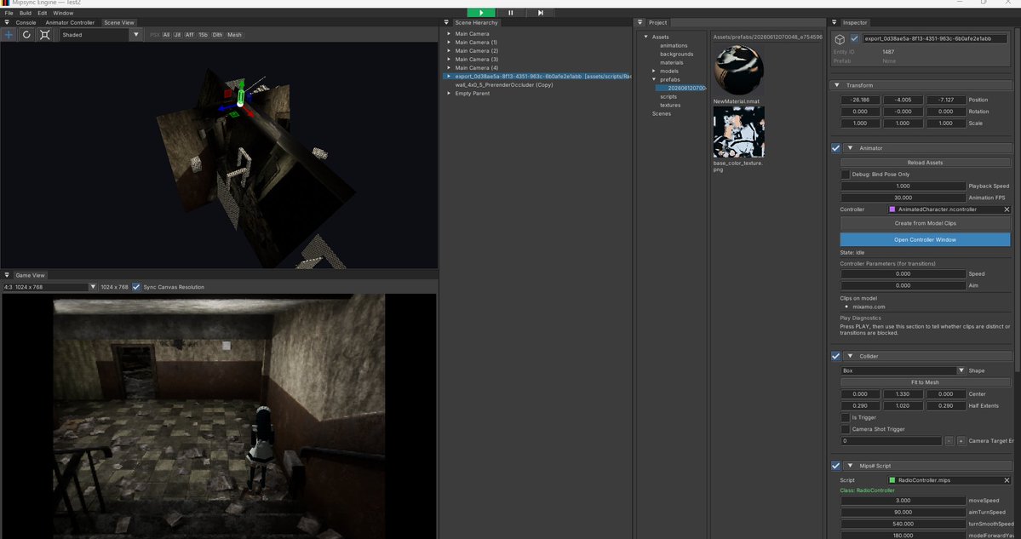Open the Shaded render mode dropdown
The width and height of the screenshot is (1021, 539).
[x=101, y=35]
